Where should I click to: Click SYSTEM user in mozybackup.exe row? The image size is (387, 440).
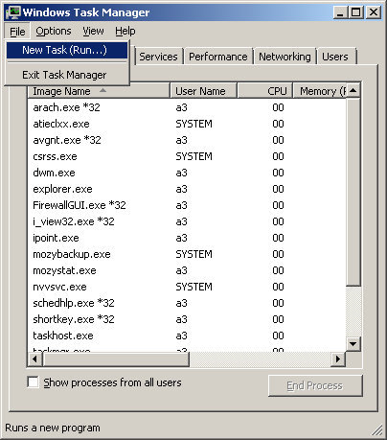pos(193,254)
